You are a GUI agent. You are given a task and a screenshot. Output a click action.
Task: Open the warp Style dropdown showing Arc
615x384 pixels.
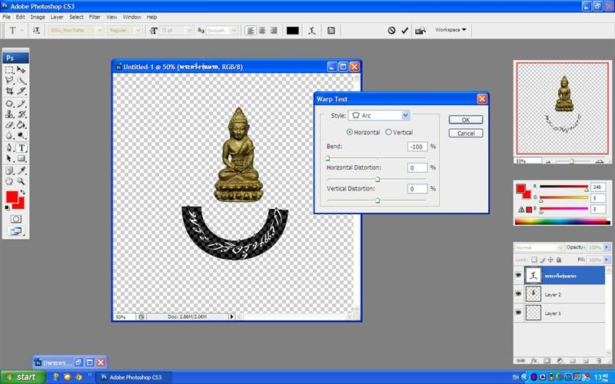[379, 116]
